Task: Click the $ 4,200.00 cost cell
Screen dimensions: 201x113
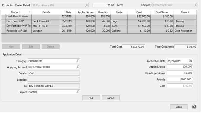Action: [x=139, y=21]
